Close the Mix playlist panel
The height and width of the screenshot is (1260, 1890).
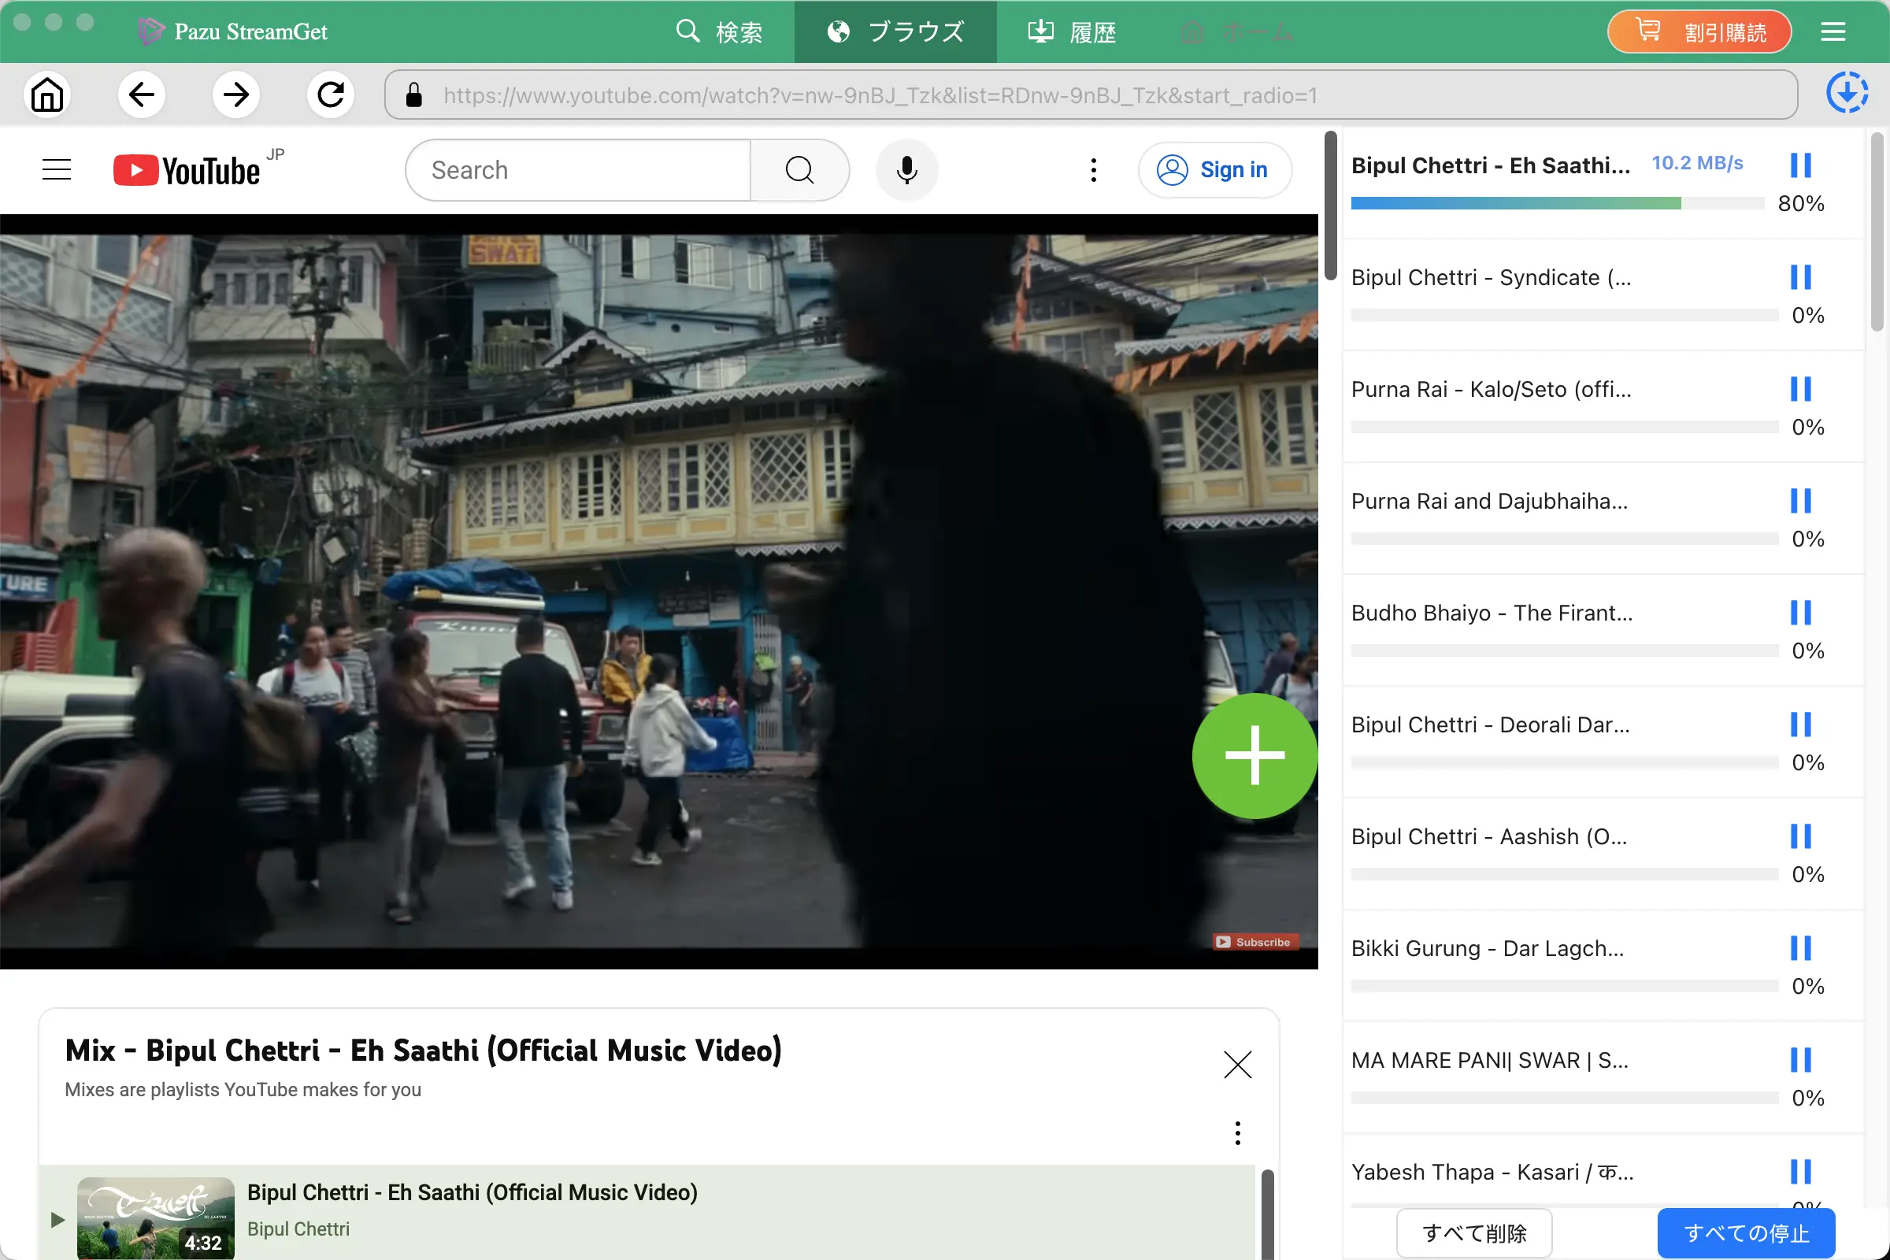click(1237, 1064)
